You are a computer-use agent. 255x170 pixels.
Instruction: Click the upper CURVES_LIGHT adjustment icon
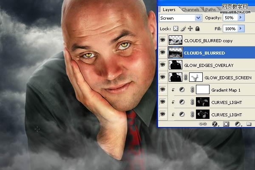(x=182, y=102)
